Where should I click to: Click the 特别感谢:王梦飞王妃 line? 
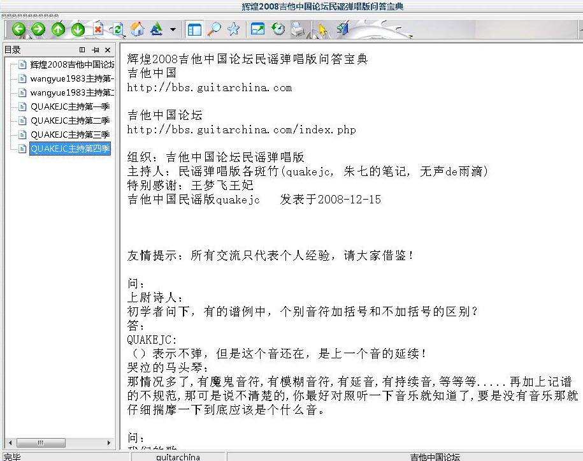click(190, 186)
